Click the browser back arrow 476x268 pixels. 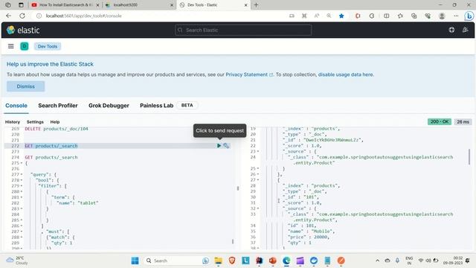(x=8, y=16)
